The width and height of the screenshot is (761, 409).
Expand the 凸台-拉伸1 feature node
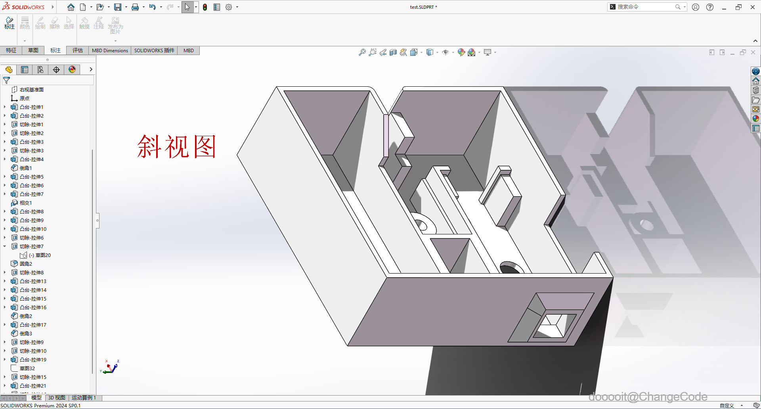pos(5,107)
